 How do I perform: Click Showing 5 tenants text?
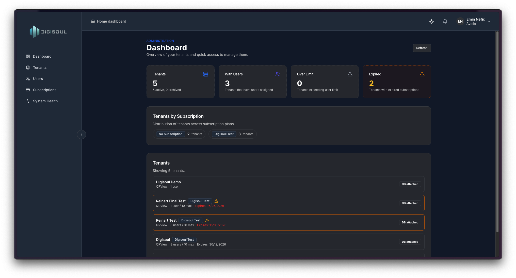click(x=169, y=171)
